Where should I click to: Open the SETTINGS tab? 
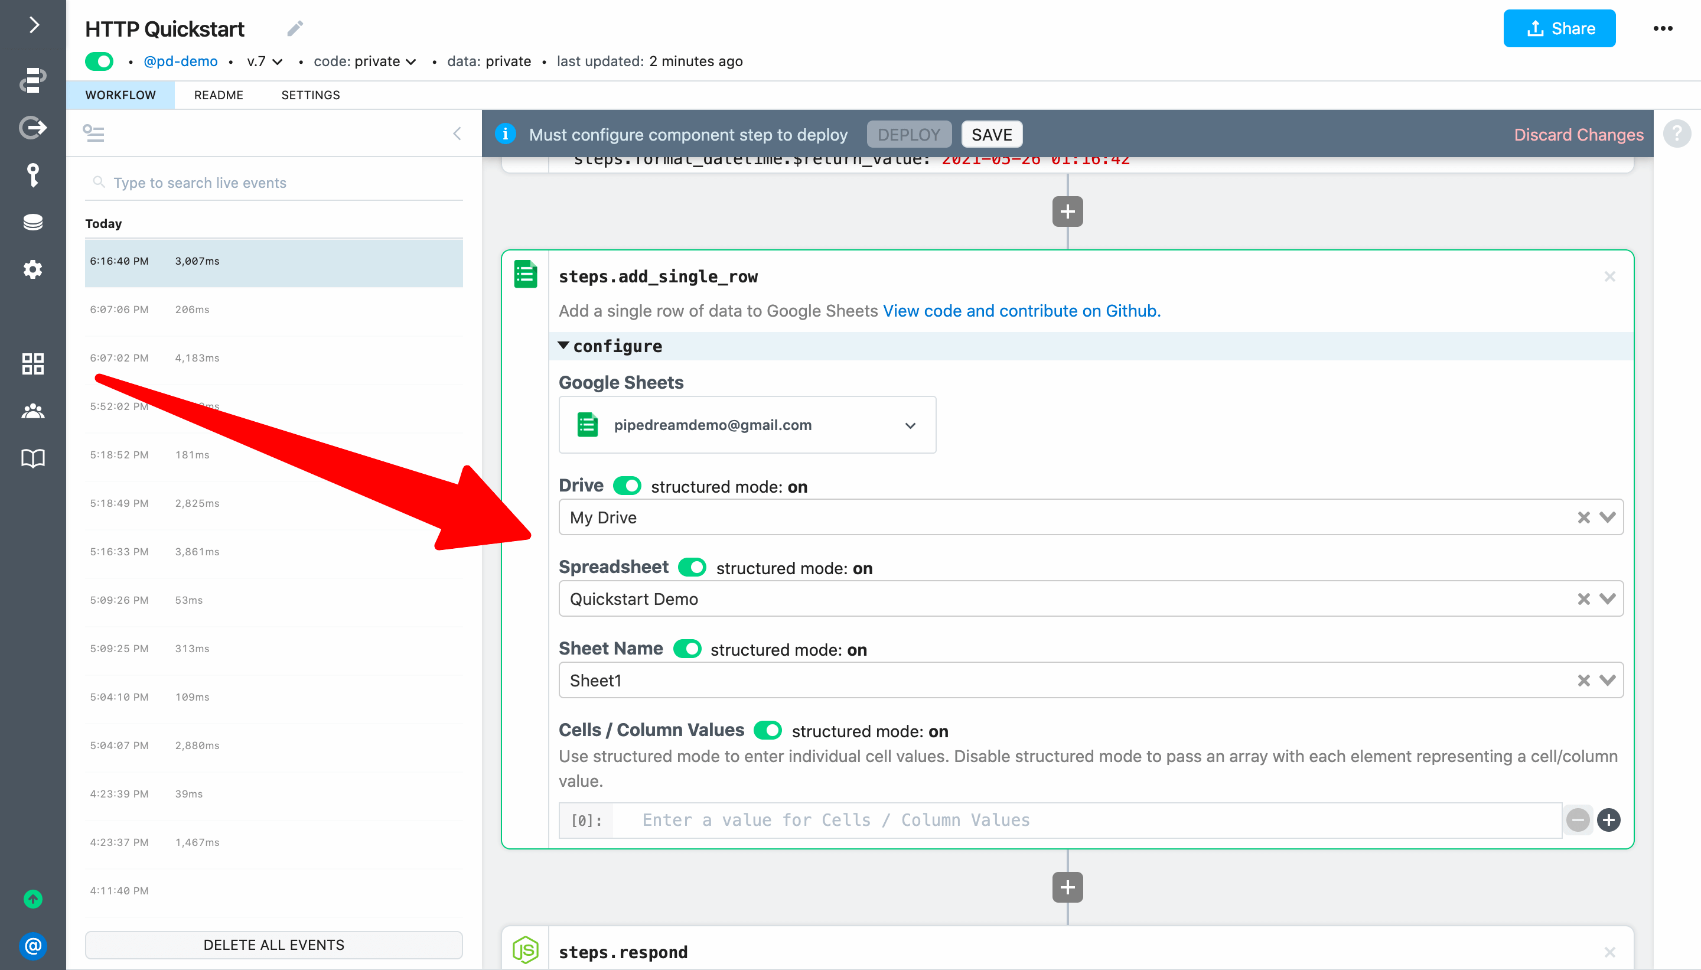310,95
